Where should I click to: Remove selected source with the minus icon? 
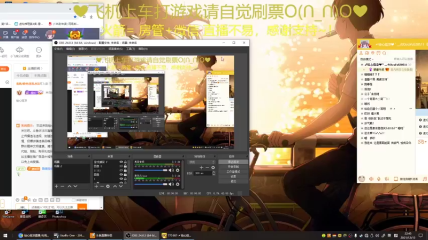pos(102,186)
